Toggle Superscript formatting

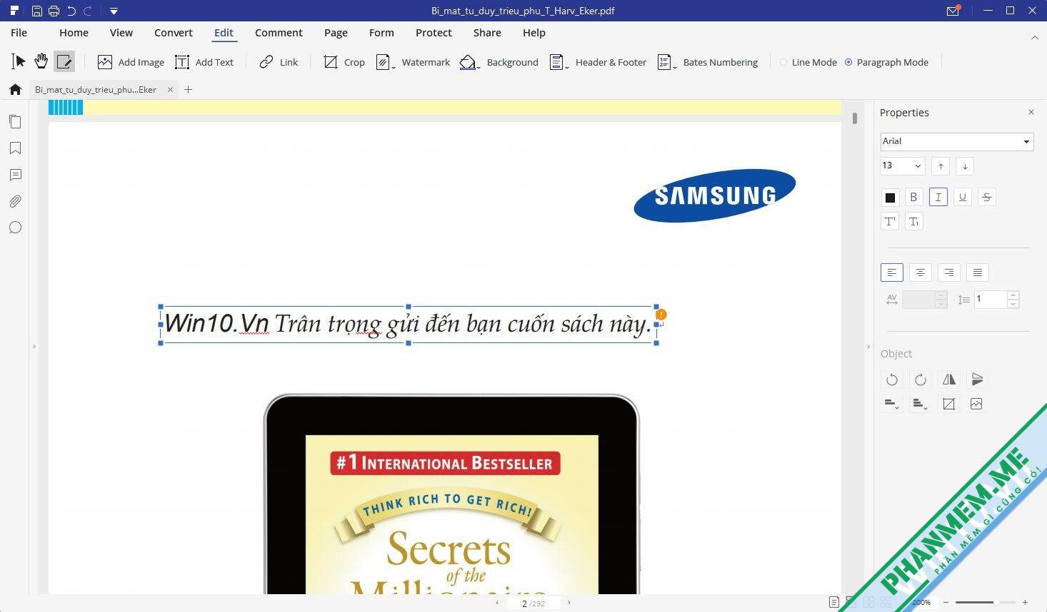[890, 221]
